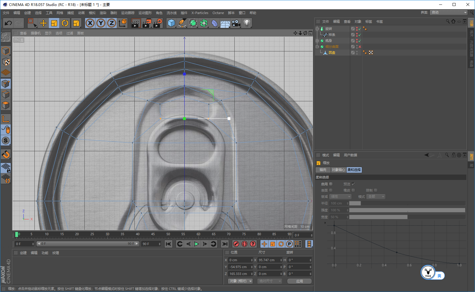Click the Enable Axis icon
This screenshot has width=475, height=292.
coord(6,119)
